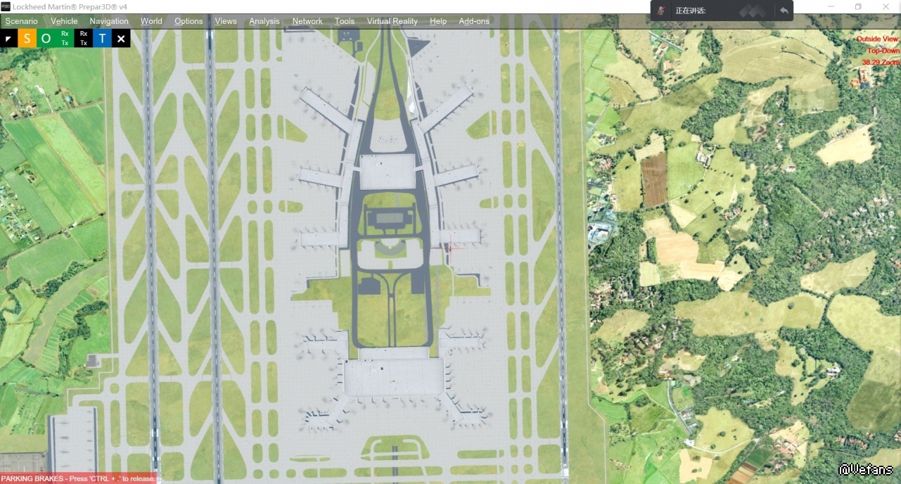
Task: Click the Top-Down view text
Action: pos(883,51)
